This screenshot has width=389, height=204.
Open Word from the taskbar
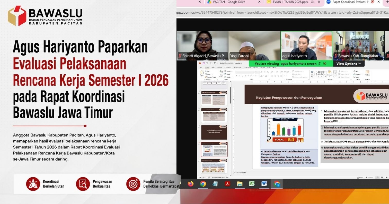coord(264,184)
